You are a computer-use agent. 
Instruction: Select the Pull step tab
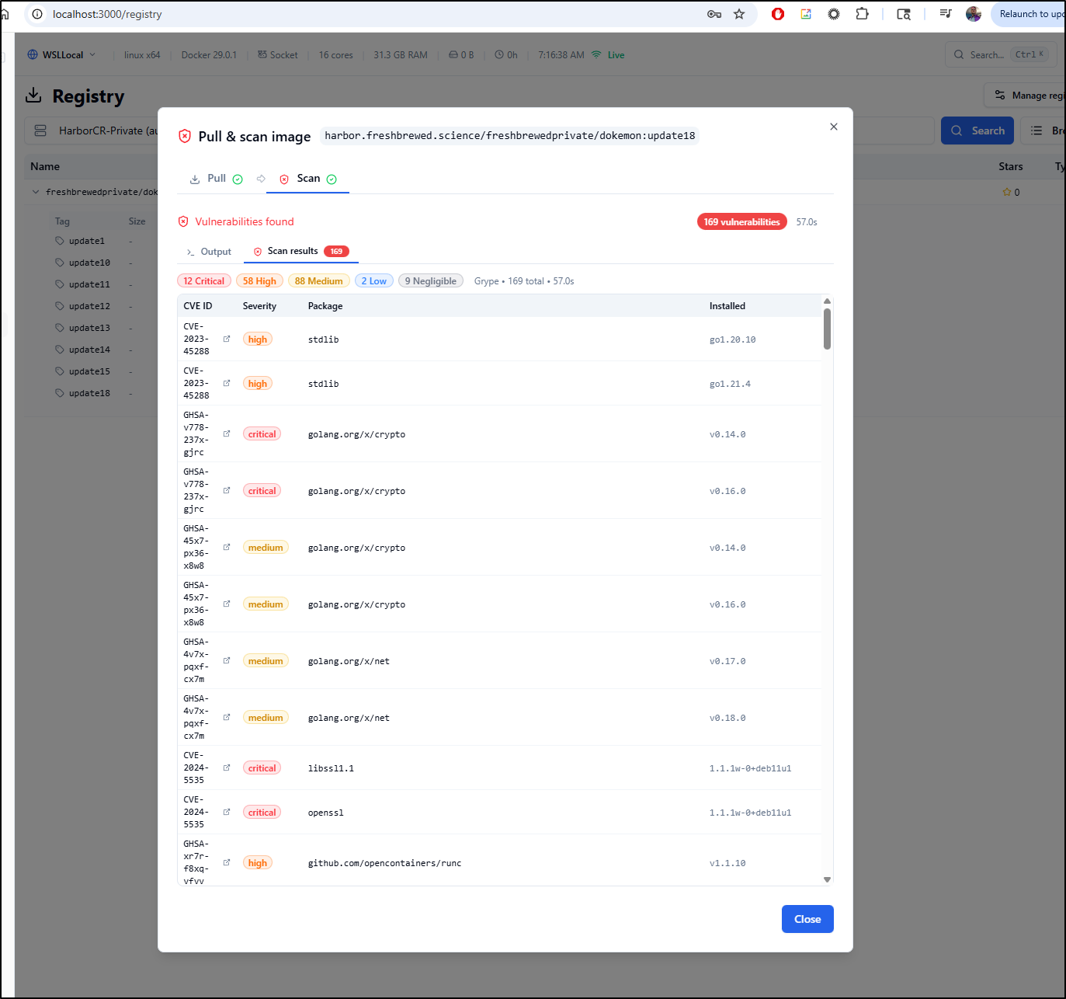tap(216, 179)
